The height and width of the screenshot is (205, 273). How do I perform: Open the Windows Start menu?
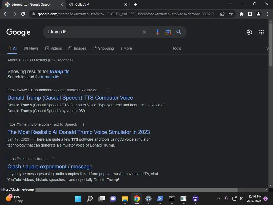[78, 199]
